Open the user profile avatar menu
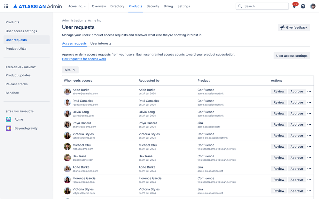The width and height of the screenshot is (319, 199). coord(313,6)
